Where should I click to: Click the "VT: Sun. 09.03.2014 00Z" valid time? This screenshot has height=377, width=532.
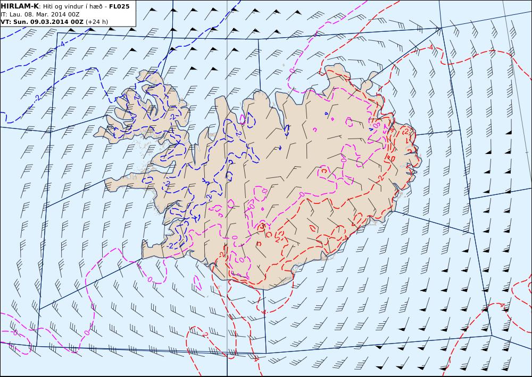click(x=42, y=22)
